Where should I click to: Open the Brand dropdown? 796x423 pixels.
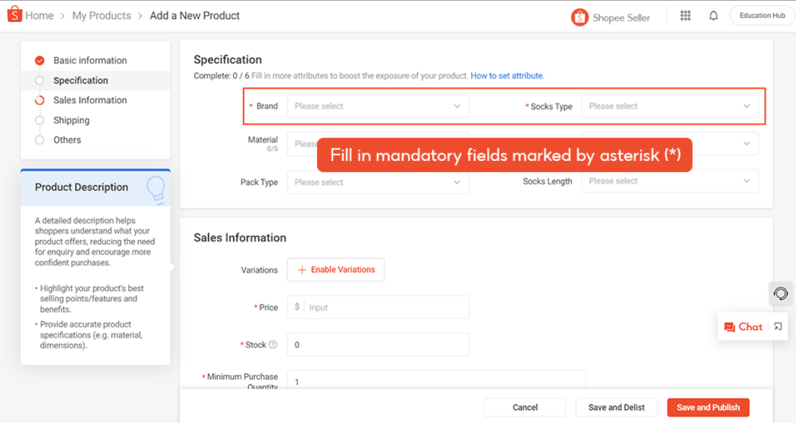pyautogui.click(x=378, y=106)
